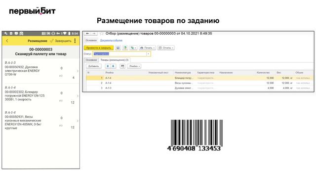This screenshot has width=316, height=178.
Task: Click the back navigation arrow in 1C window
Action: [87, 34]
